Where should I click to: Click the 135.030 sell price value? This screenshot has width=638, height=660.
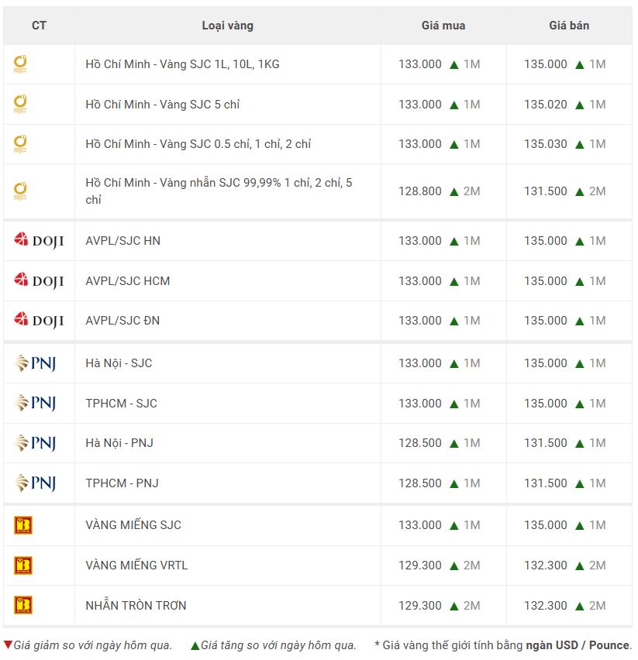pos(545,144)
